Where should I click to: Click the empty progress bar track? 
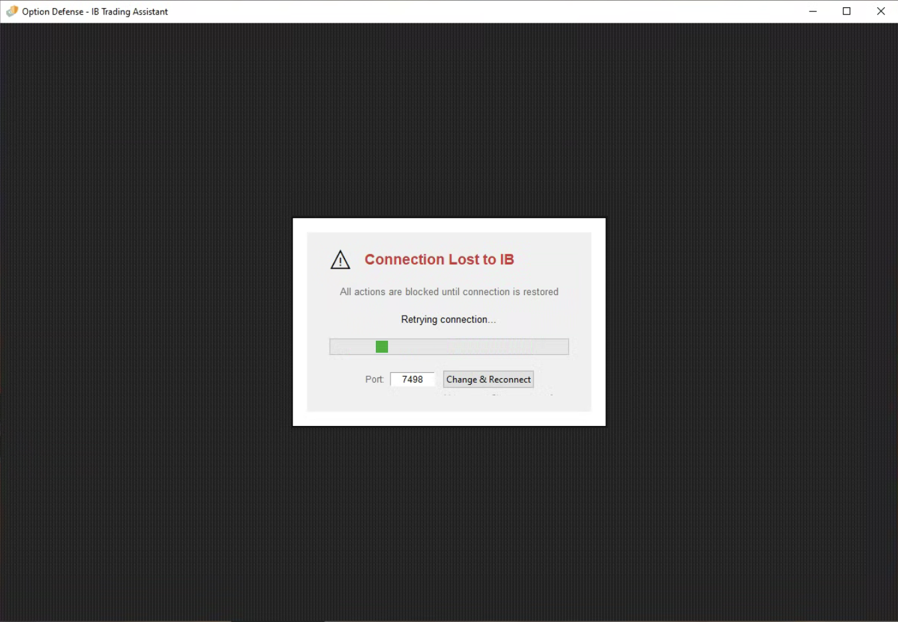tap(492, 347)
